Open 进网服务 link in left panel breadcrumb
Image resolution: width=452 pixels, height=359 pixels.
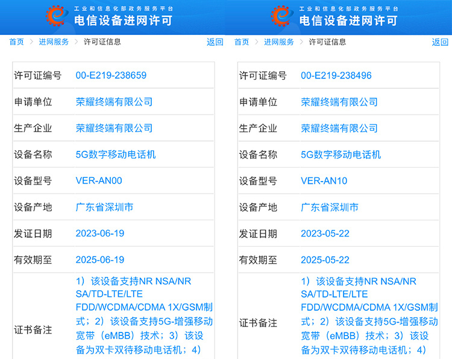(x=54, y=42)
